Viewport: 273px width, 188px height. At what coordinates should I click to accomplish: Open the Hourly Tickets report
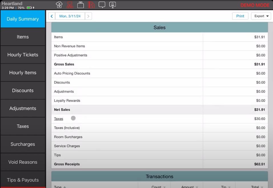[x=23, y=55]
